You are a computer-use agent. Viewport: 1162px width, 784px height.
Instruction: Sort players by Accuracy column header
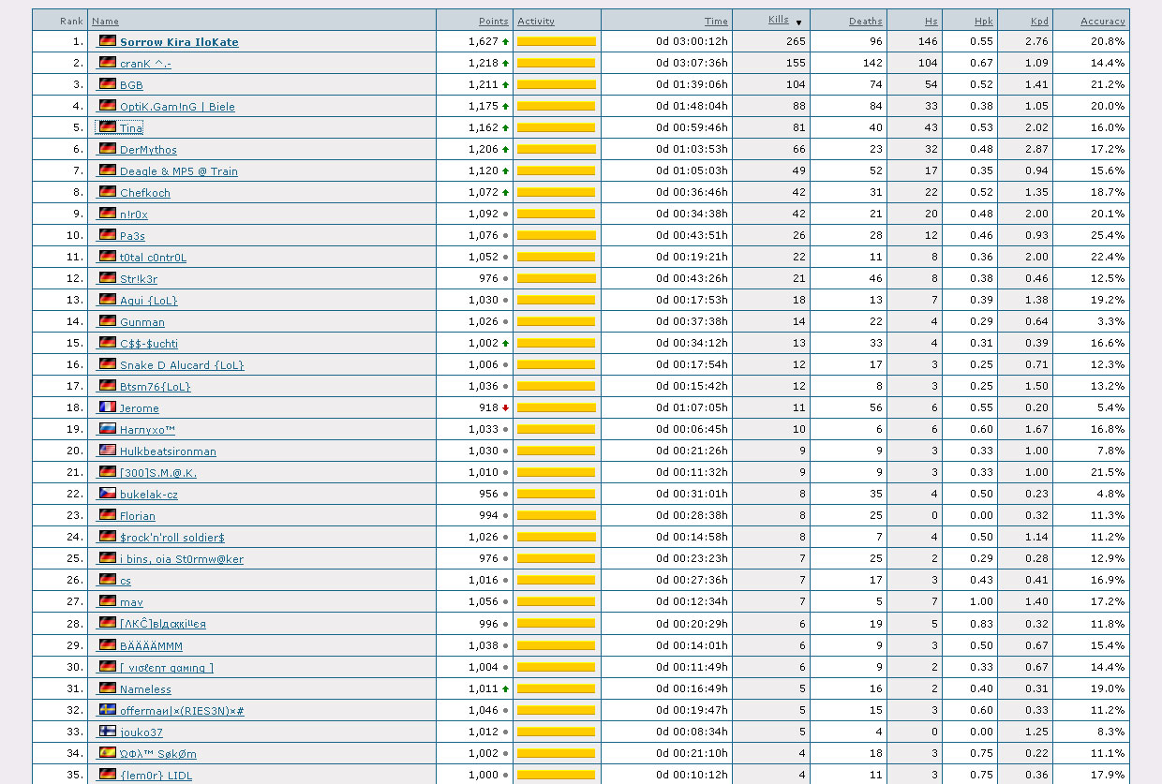[1102, 21]
